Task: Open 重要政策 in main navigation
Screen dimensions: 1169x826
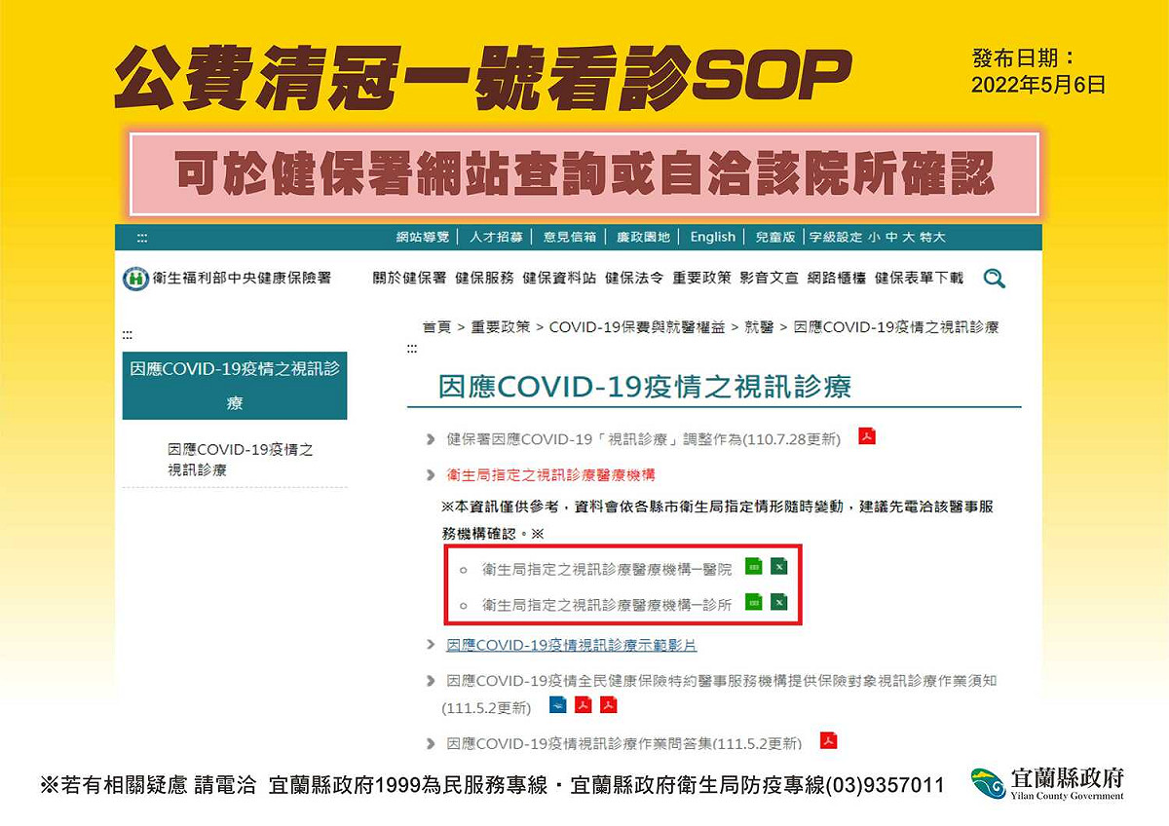Action: 701,278
